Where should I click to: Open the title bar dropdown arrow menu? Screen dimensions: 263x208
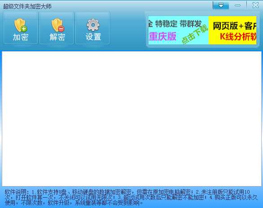[221, 5]
